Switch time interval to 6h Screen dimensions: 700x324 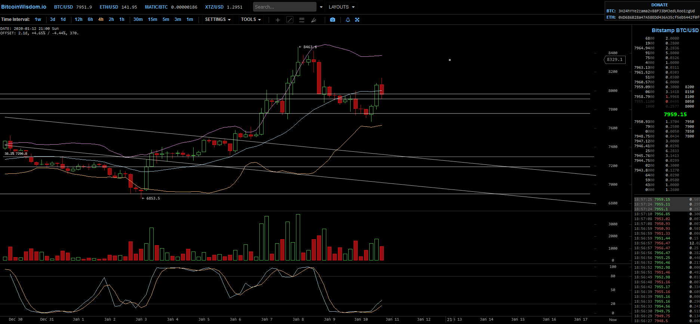point(90,19)
